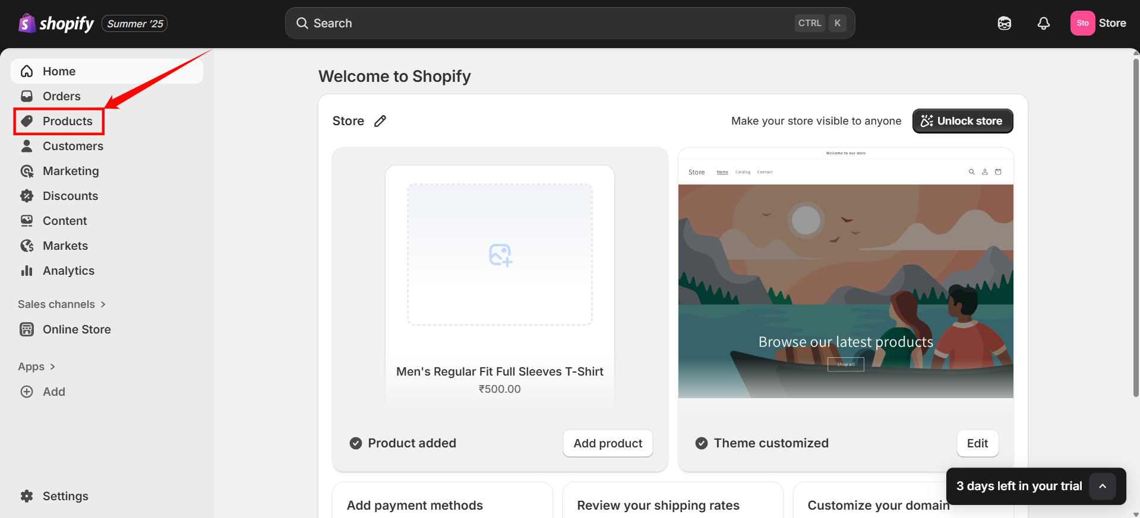Click the Welcome to Shopify heading
1140x518 pixels.
(x=394, y=77)
